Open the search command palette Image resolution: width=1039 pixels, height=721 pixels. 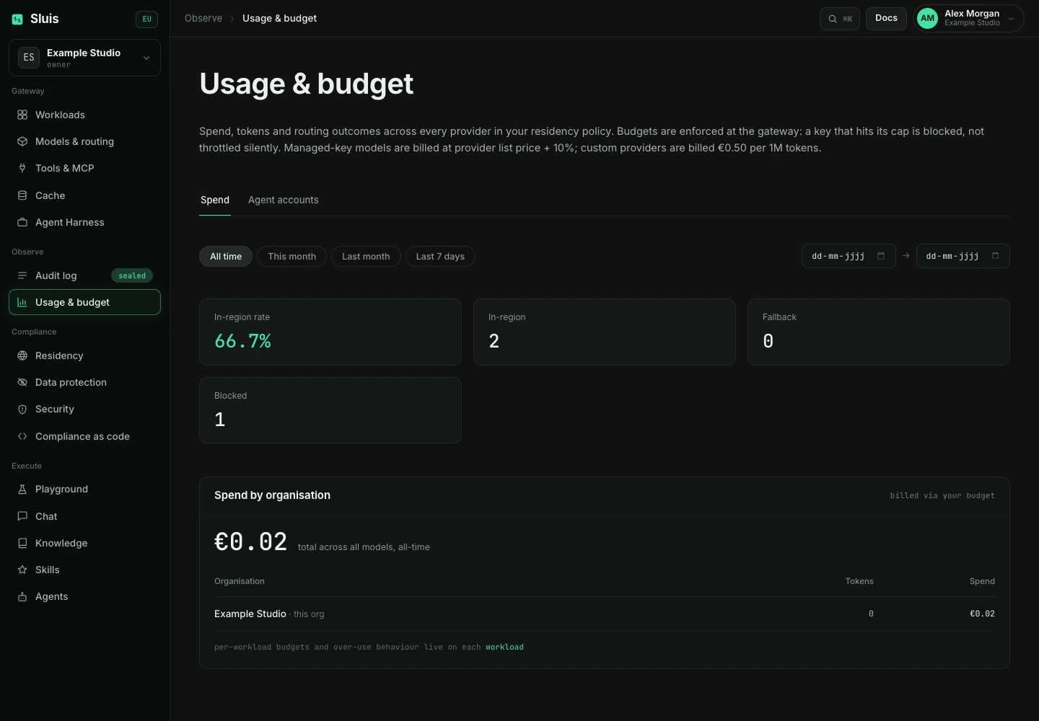[840, 19]
